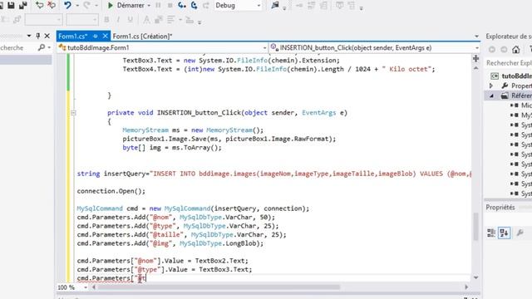Click the string insertQuery line

[274, 174]
